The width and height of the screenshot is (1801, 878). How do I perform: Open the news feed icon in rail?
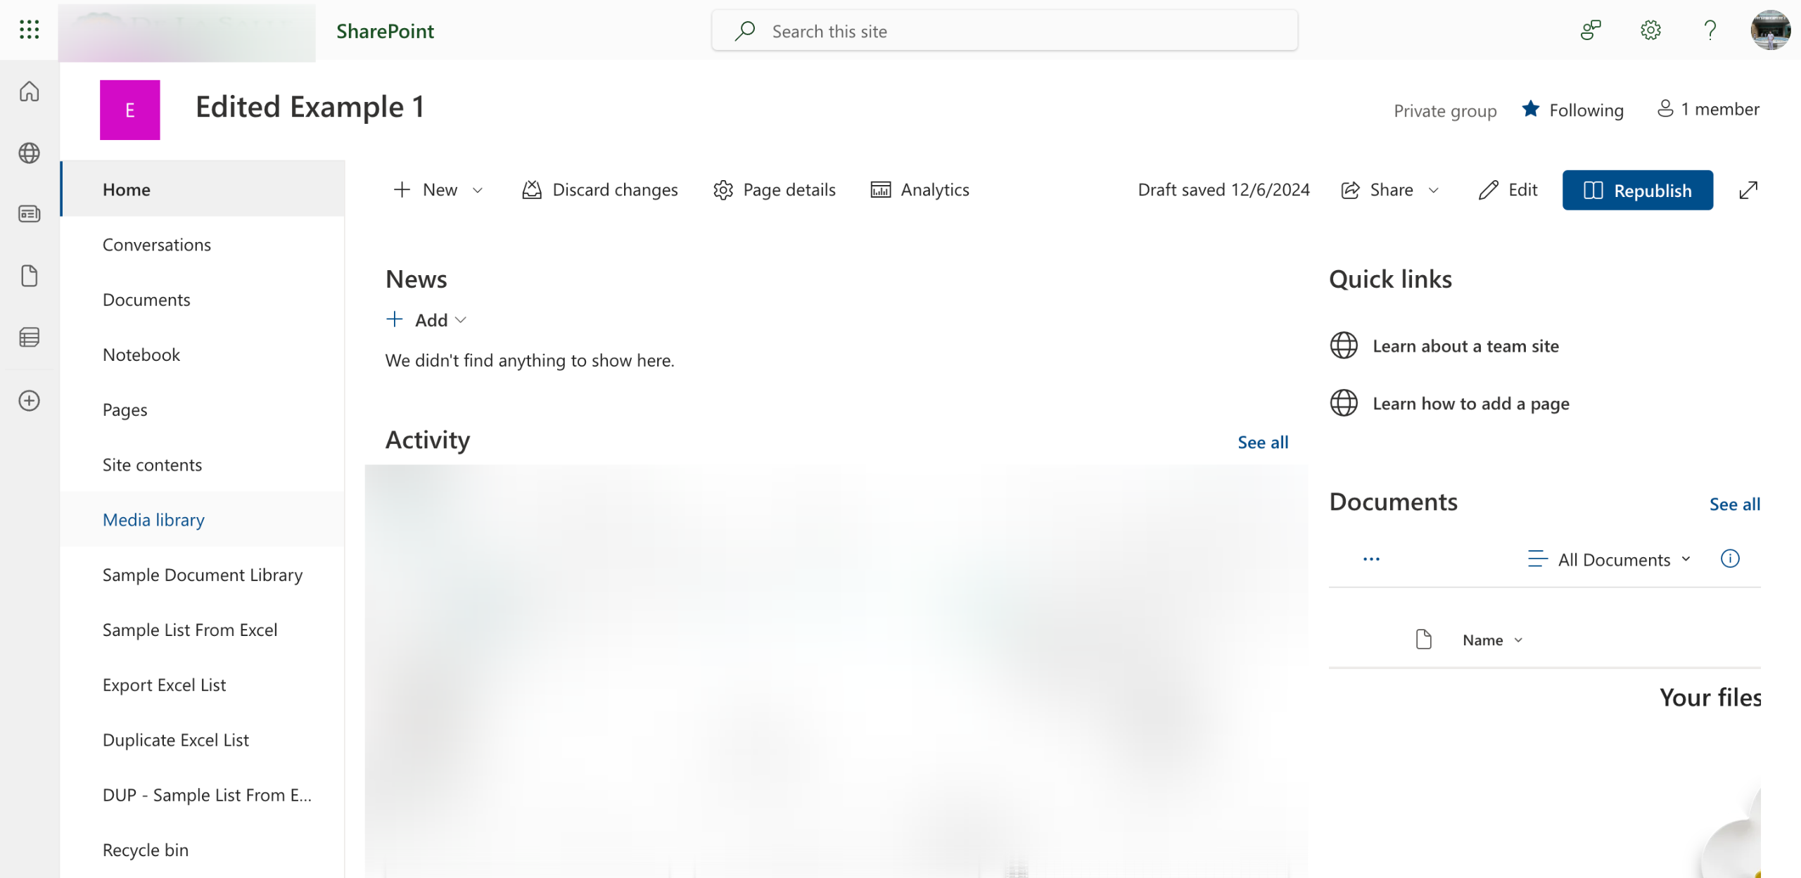click(29, 214)
